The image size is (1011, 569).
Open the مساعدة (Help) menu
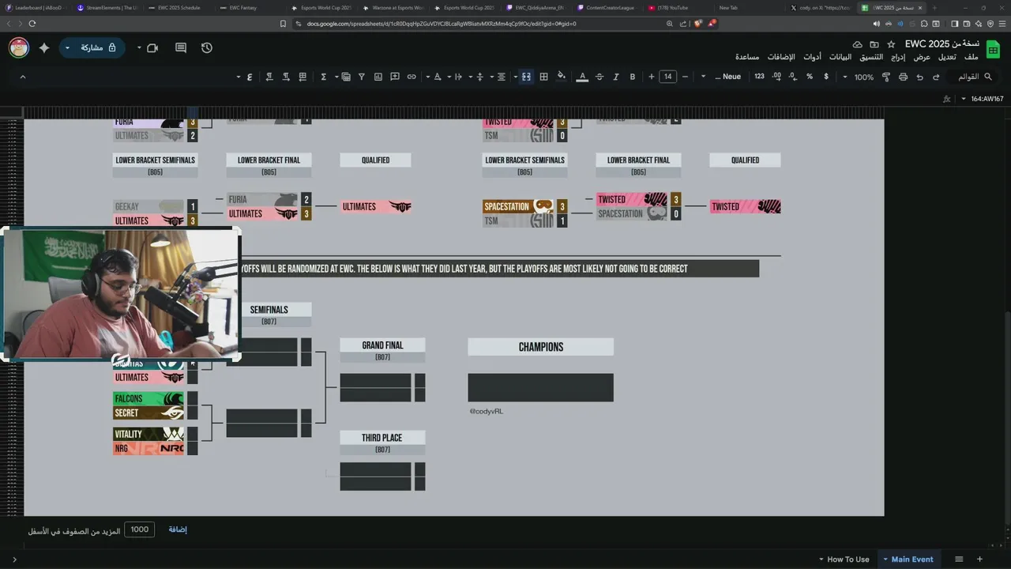click(x=747, y=57)
